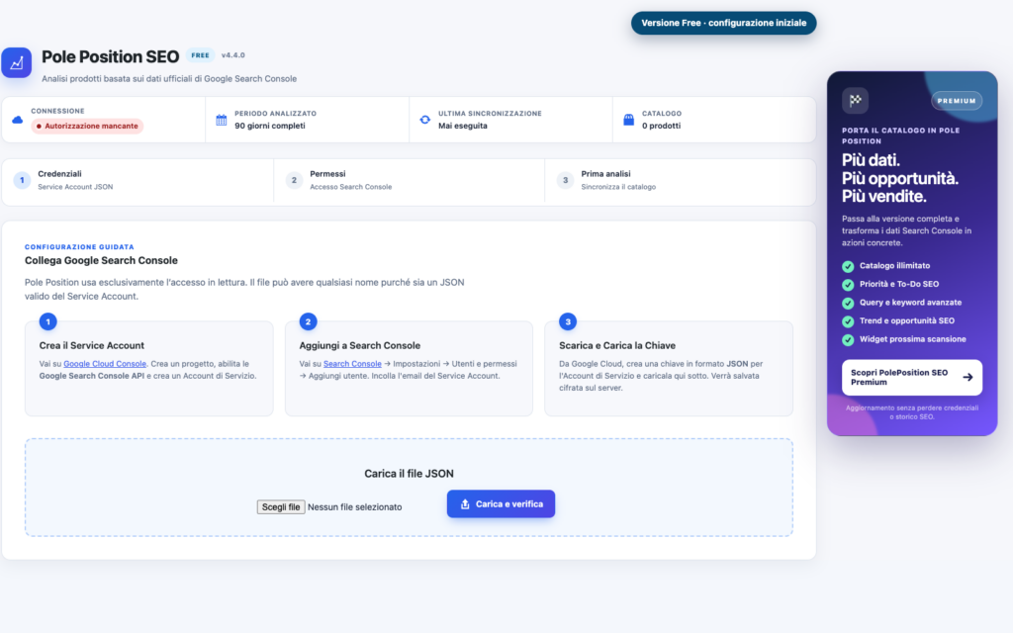Image resolution: width=1013 pixels, height=633 pixels.
Task: Click the PREMIUM badge on the promo card
Action: point(957,101)
